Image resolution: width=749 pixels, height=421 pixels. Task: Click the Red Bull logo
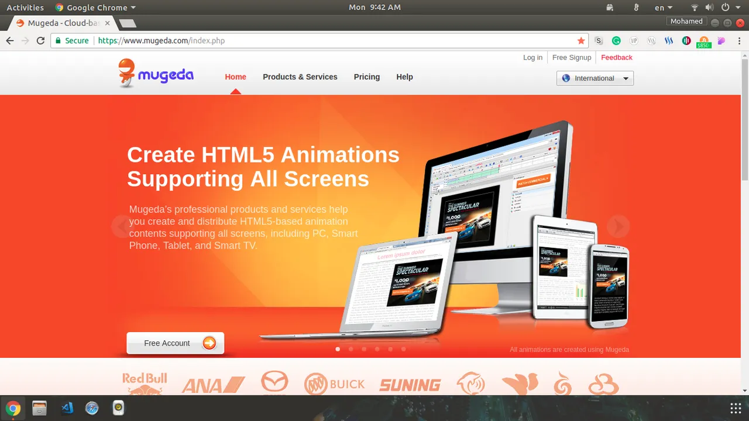(x=145, y=384)
